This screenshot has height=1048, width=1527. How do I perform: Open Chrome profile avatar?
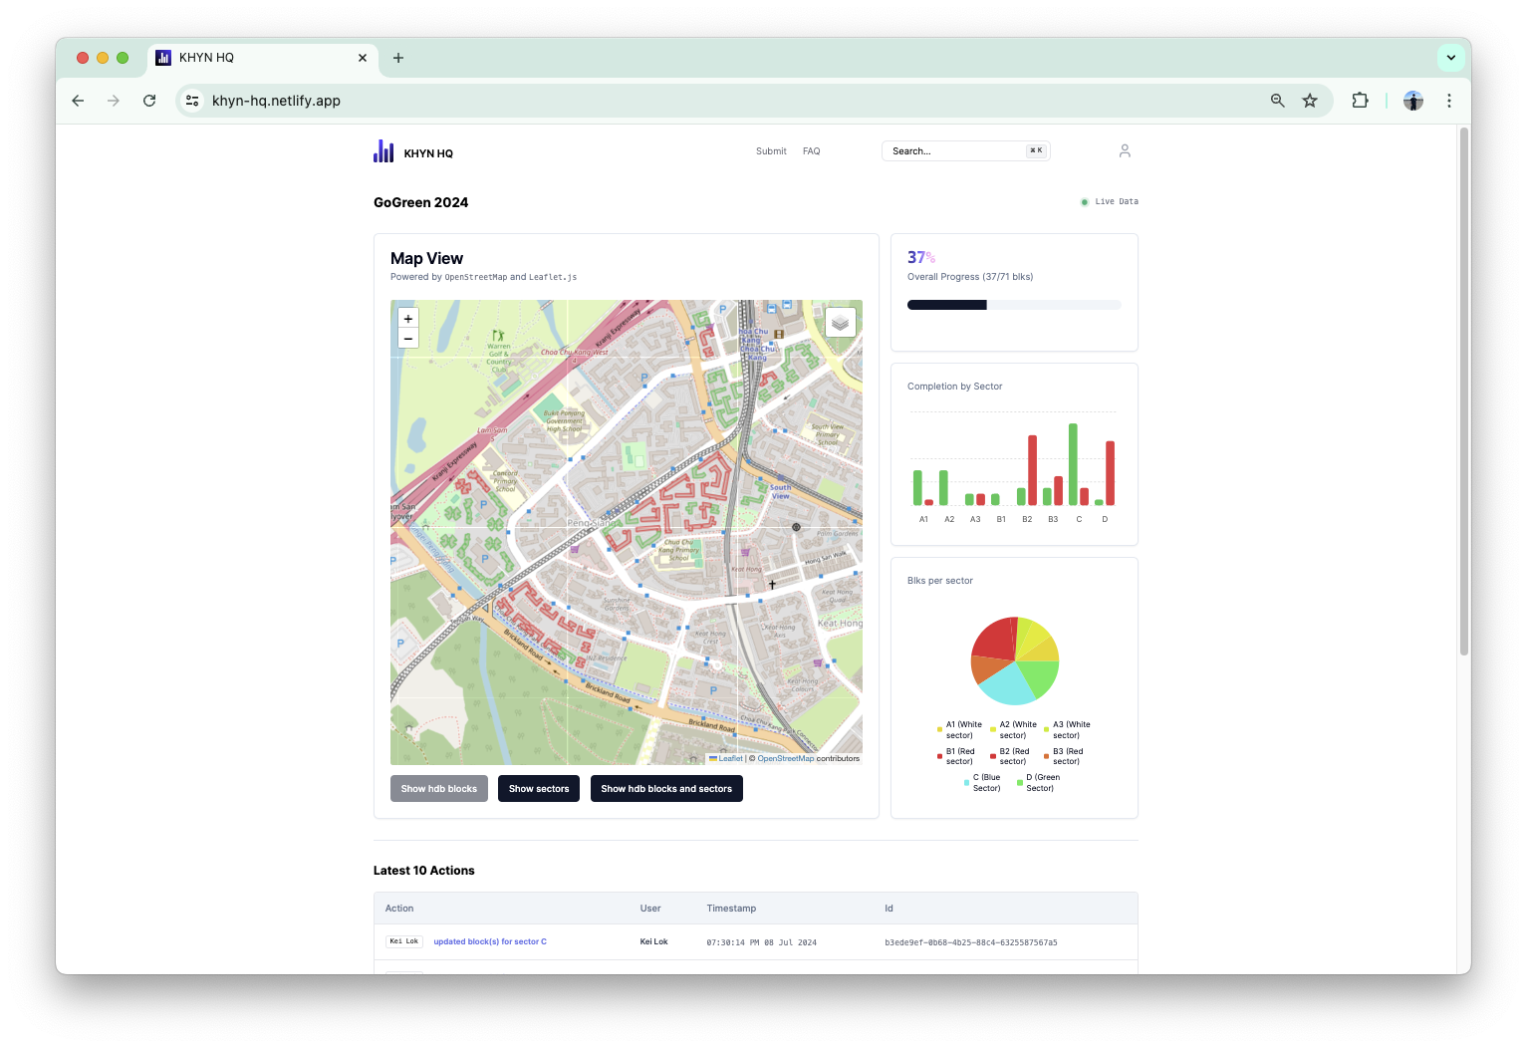(x=1413, y=101)
